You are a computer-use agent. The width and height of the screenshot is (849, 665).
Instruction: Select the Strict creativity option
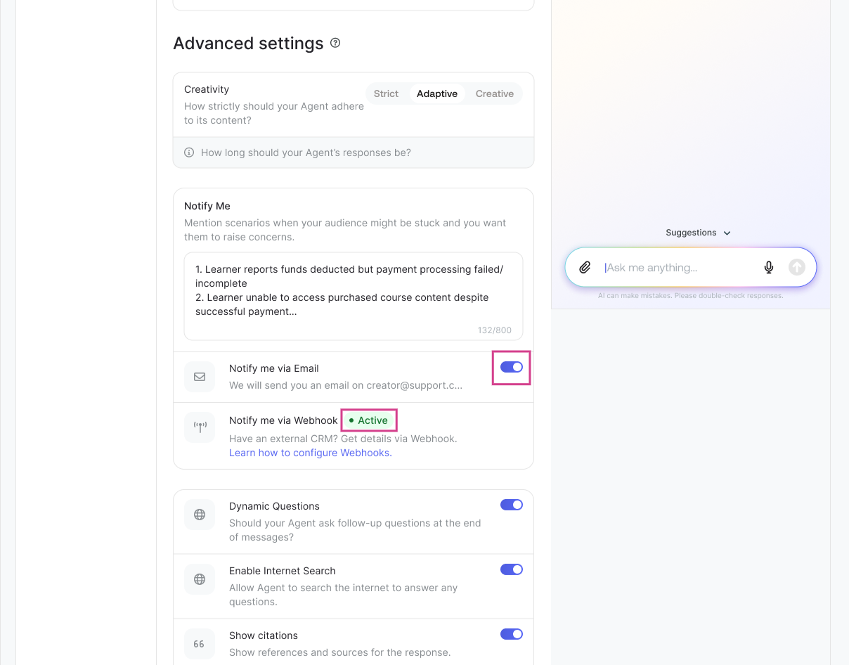(x=386, y=93)
